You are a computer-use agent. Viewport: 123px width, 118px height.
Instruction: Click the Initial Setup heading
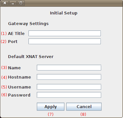coord(64,13)
